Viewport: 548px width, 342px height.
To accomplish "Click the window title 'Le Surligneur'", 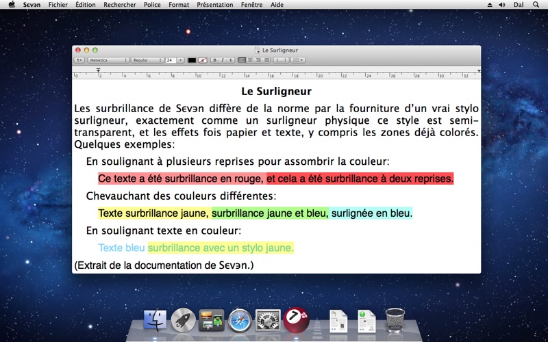I will (280, 50).
